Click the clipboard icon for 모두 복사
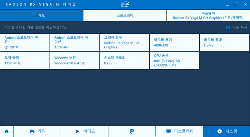Screen dimensions: 250x137 click(228, 27)
